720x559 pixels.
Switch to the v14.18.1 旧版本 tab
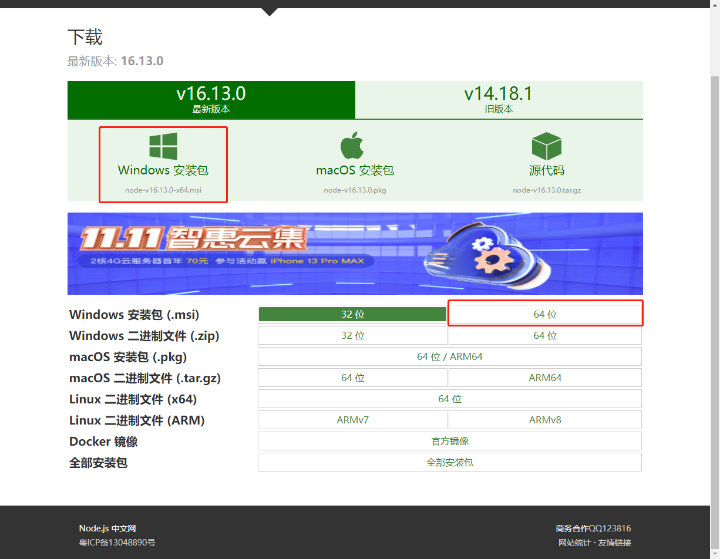click(x=499, y=99)
